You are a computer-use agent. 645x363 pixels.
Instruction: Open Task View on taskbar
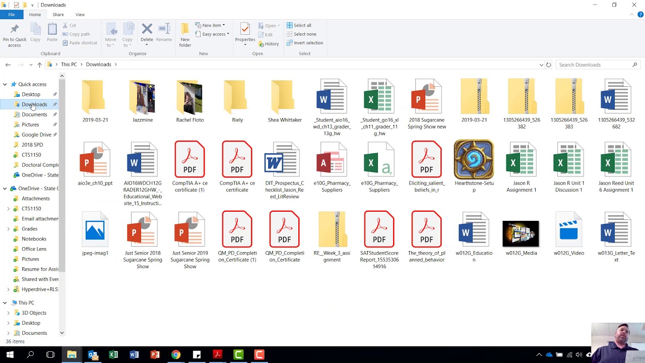(x=50, y=355)
